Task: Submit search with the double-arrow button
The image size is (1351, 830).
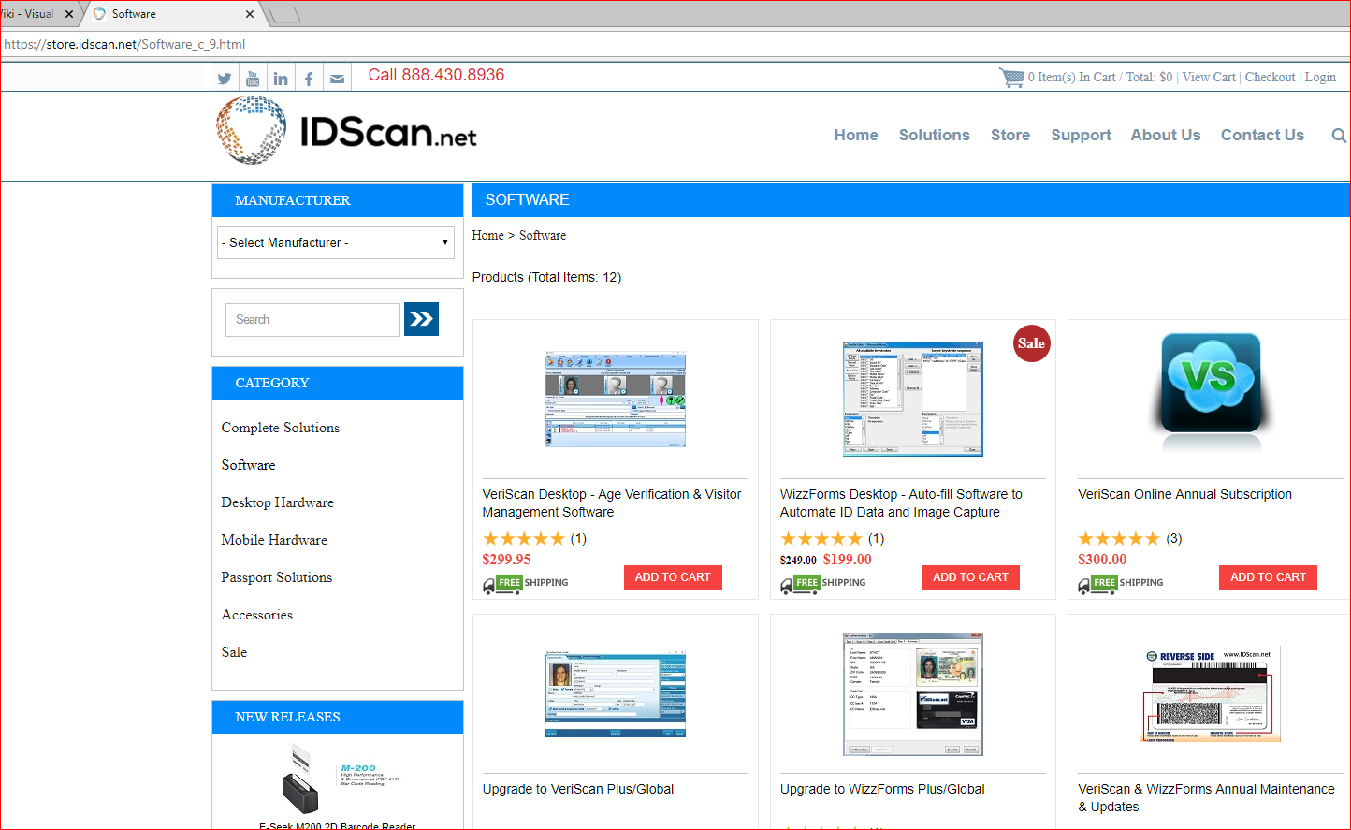Action: (421, 319)
